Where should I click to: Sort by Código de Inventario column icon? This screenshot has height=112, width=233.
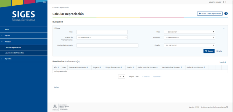(122, 68)
